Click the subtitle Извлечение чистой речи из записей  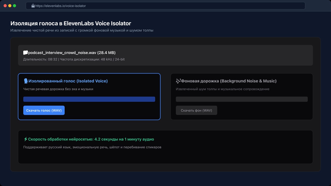point(82,30)
